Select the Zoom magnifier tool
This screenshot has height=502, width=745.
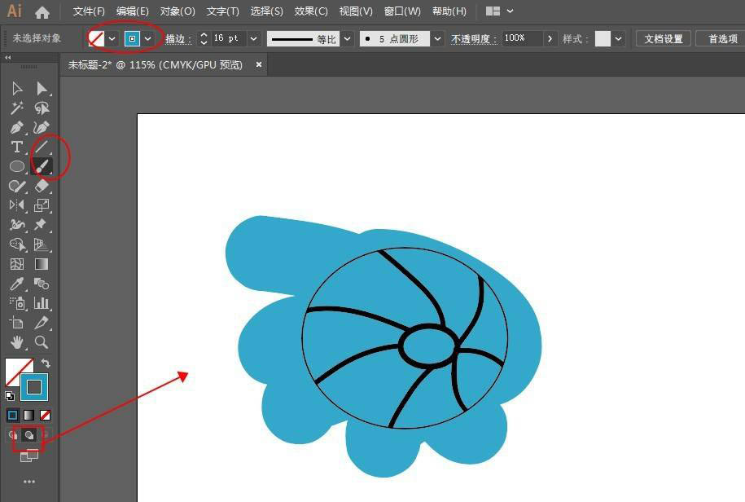click(x=42, y=341)
